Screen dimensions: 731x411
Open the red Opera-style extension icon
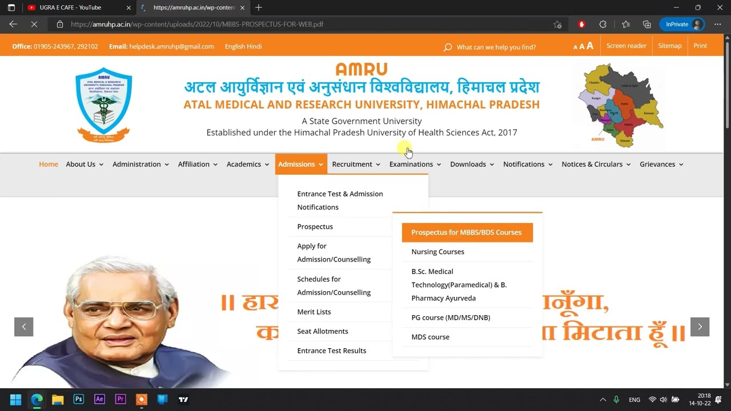582,25
